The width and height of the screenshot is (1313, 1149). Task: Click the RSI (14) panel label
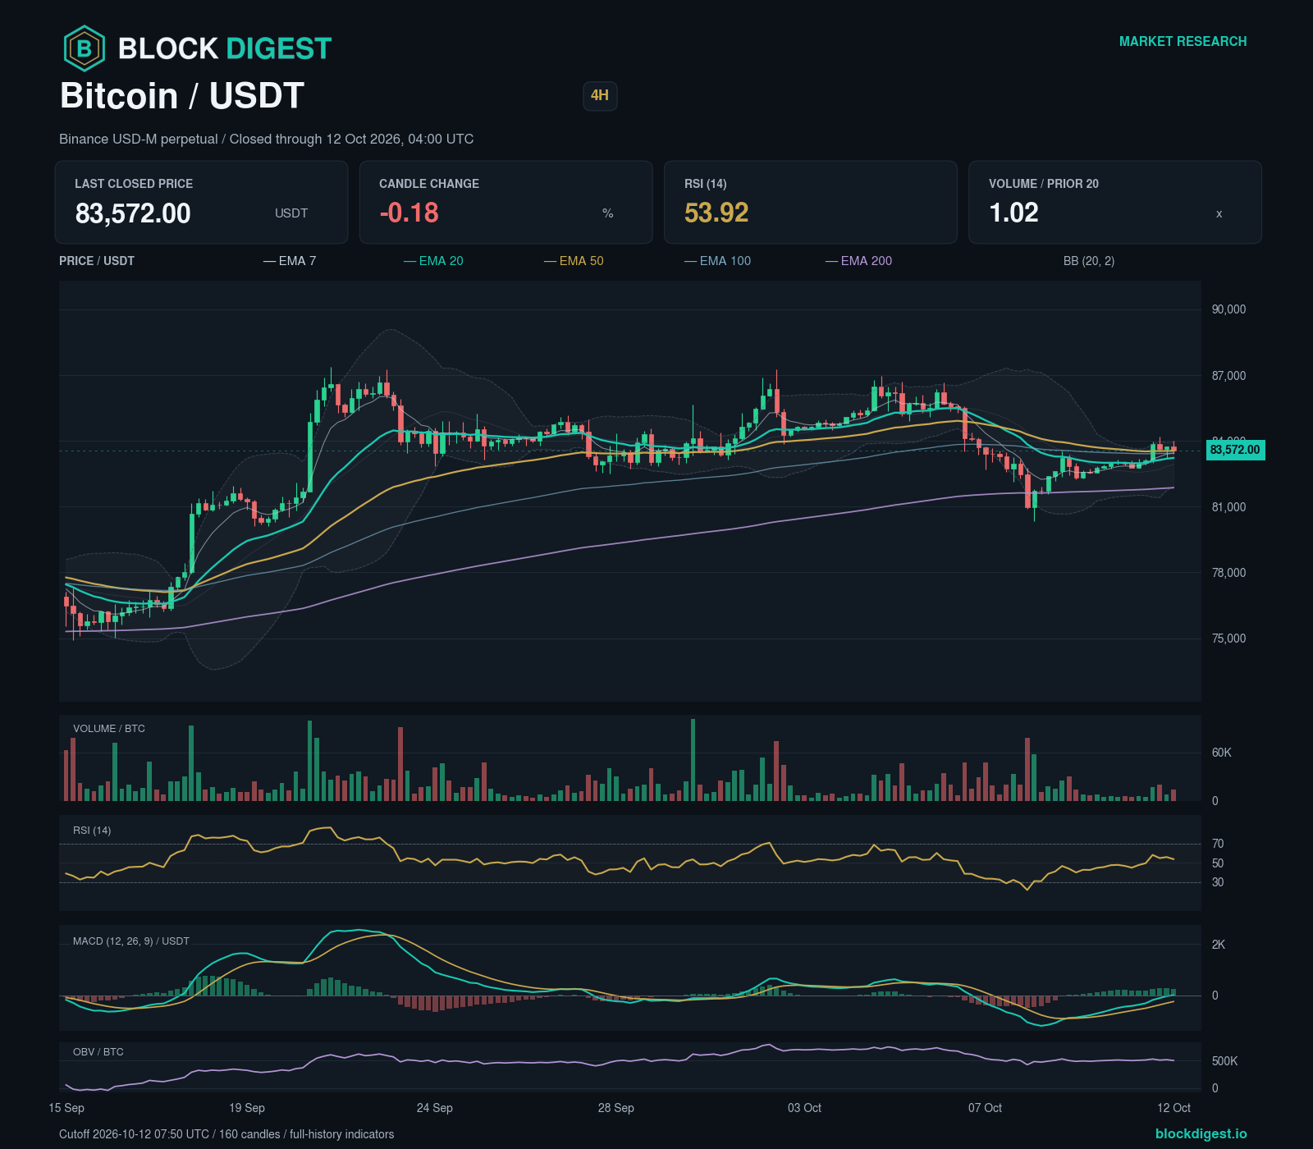pos(92,831)
